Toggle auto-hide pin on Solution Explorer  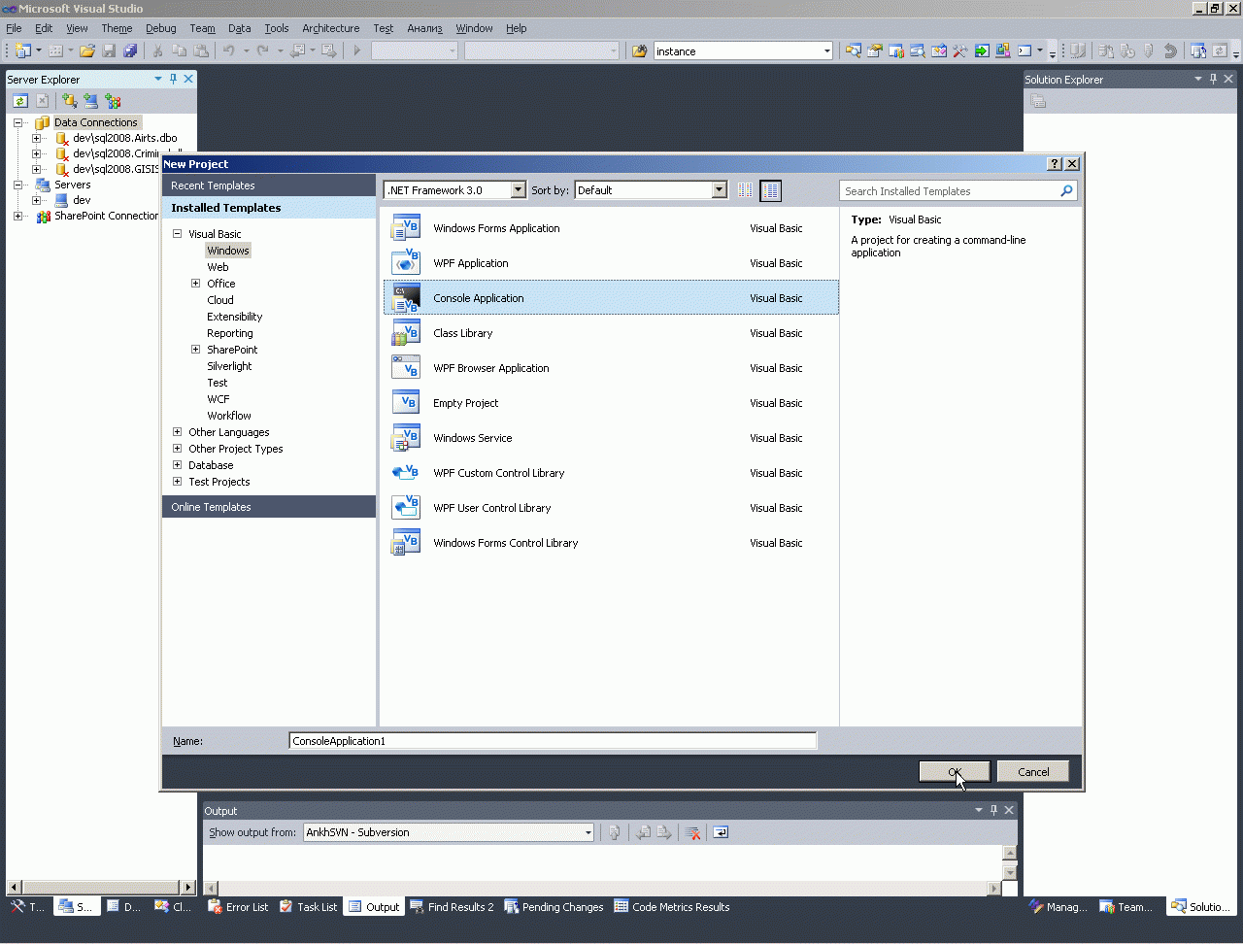[x=1213, y=79]
